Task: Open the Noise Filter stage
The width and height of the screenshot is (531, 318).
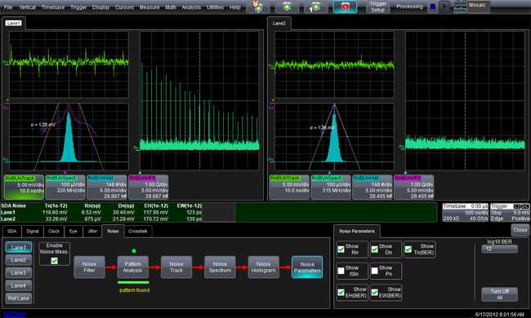Action: tap(89, 267)
